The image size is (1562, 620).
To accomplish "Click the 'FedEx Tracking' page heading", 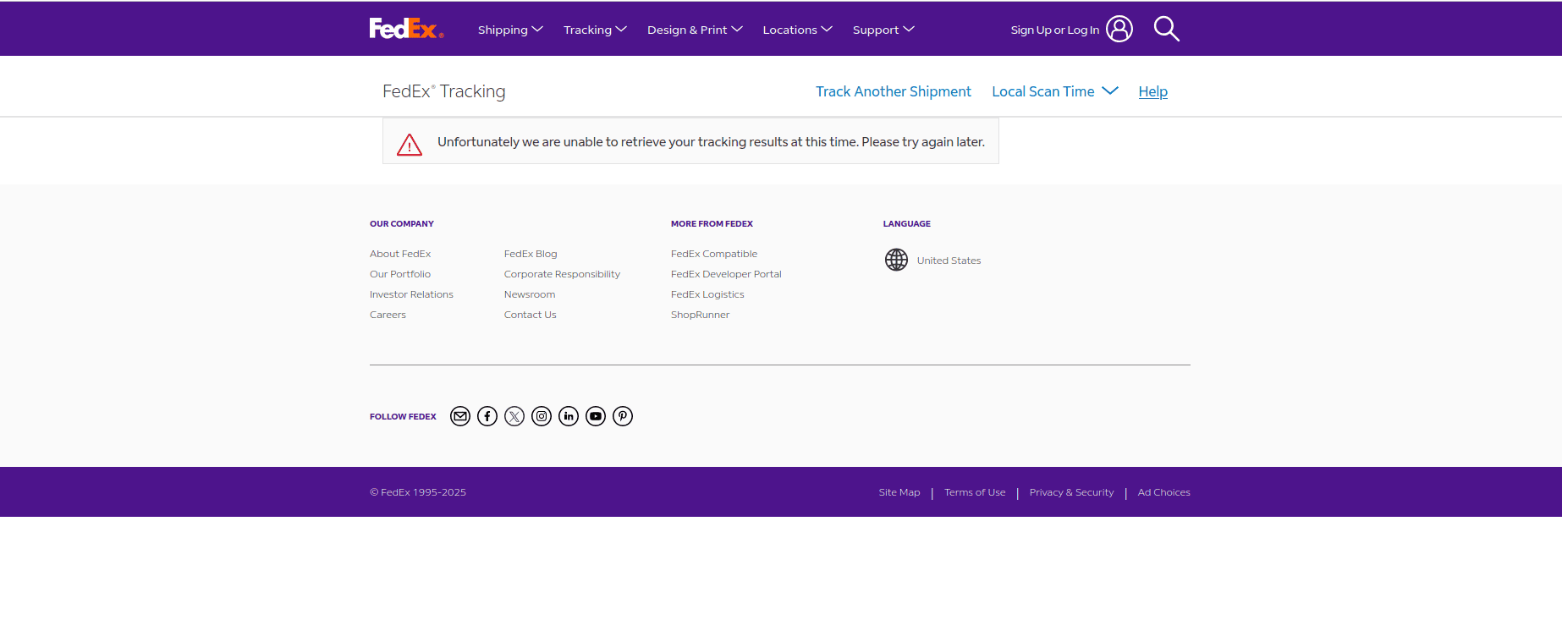I will click(x=443, y=91).
